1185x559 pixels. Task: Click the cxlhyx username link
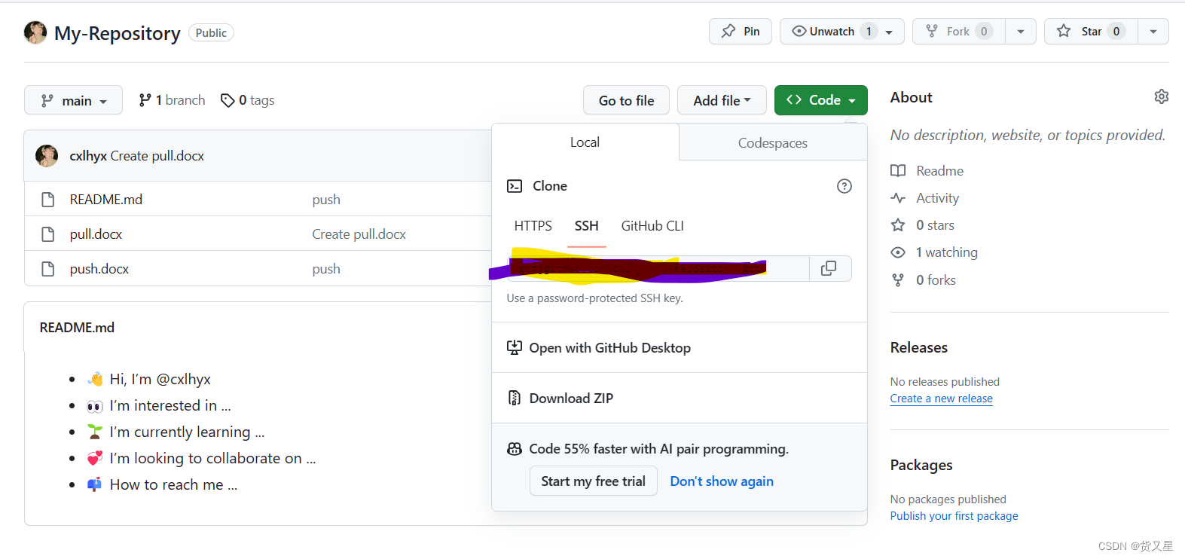88,156
